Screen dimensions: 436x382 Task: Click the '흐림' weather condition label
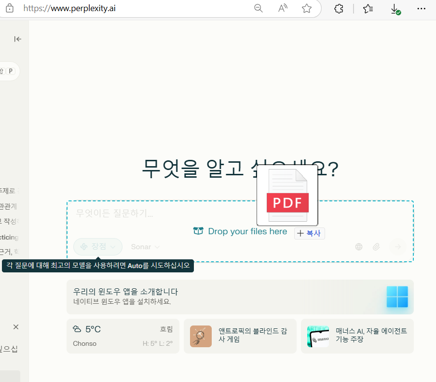[166, 329]
